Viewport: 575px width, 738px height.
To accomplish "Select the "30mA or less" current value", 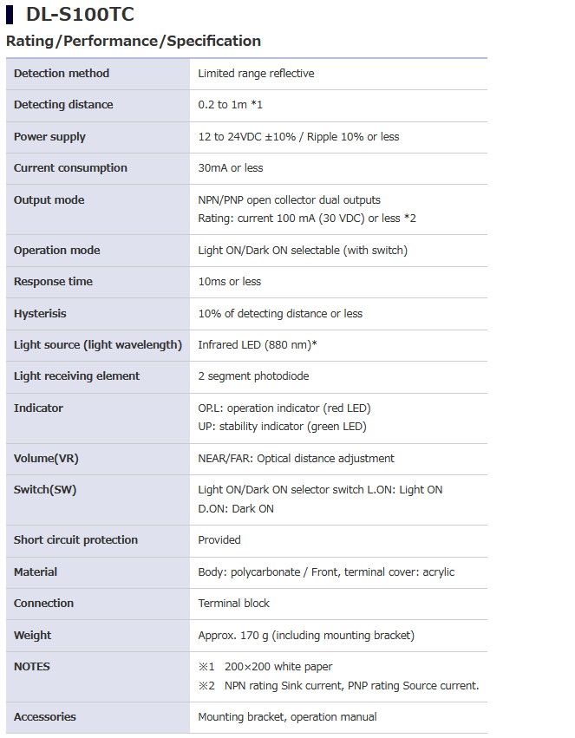I will [x=231, y=168].
